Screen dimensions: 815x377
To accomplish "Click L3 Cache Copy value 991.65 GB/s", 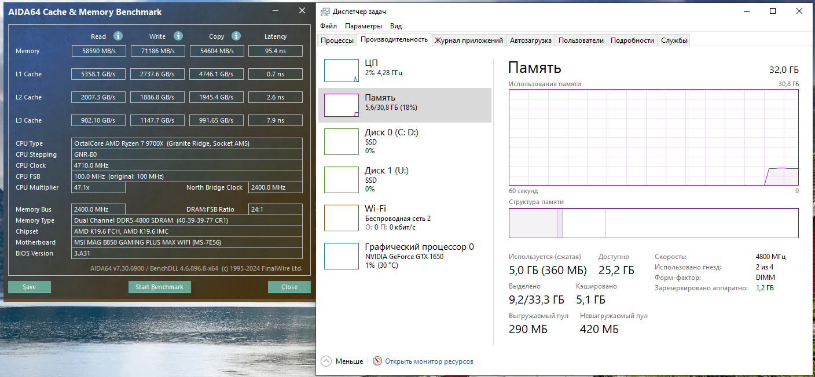I will click(x=216, y=120).
